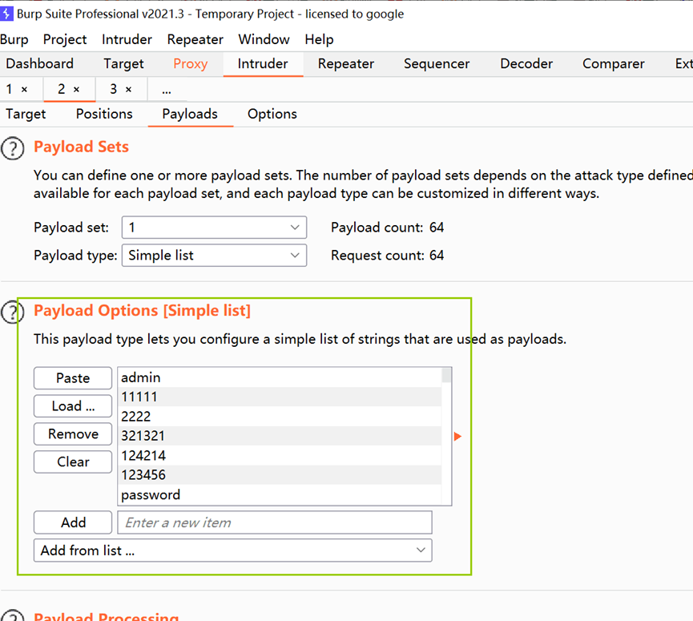Select the 2222 payload entry
The height and width of the screenshot is (621, 693).
(280, 417)
